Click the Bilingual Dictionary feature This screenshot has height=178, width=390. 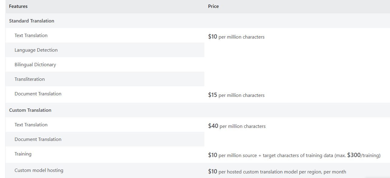click(35, 65)
